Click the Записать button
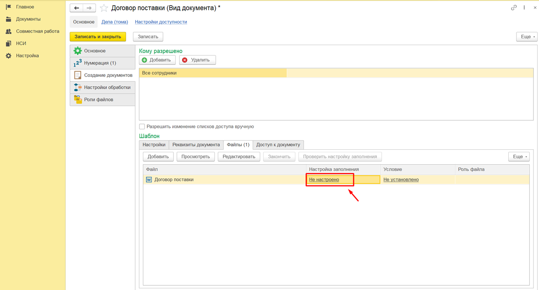This screenshot has width=539, height=290. (x=148, y=37)
